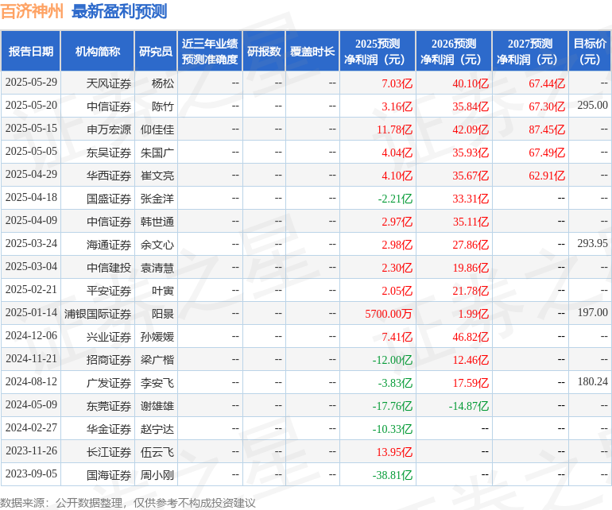
Task: Select the date 2025-05-20
Action: point(31,106)
